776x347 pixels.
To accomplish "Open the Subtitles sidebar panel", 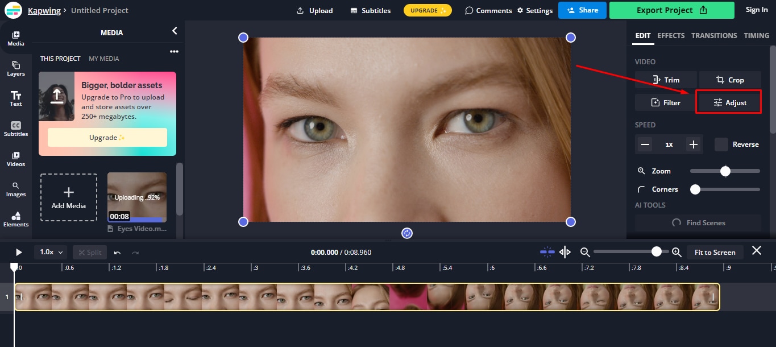I will click(x=16, y=129).
